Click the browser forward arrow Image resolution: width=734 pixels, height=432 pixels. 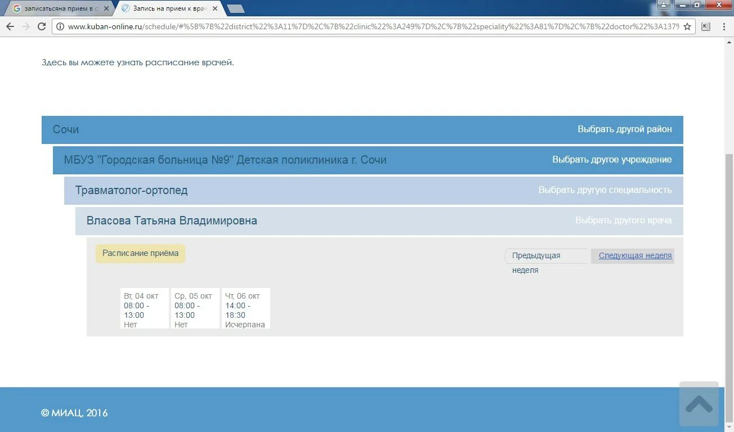[25, 26]
